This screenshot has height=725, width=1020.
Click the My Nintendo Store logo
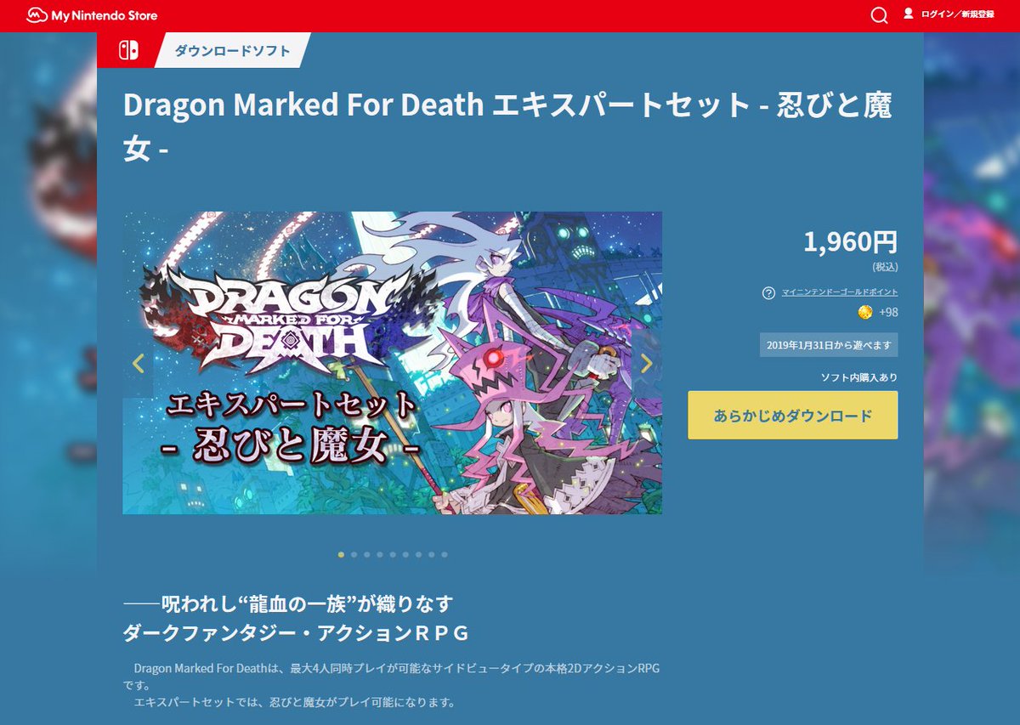(92, 15)
